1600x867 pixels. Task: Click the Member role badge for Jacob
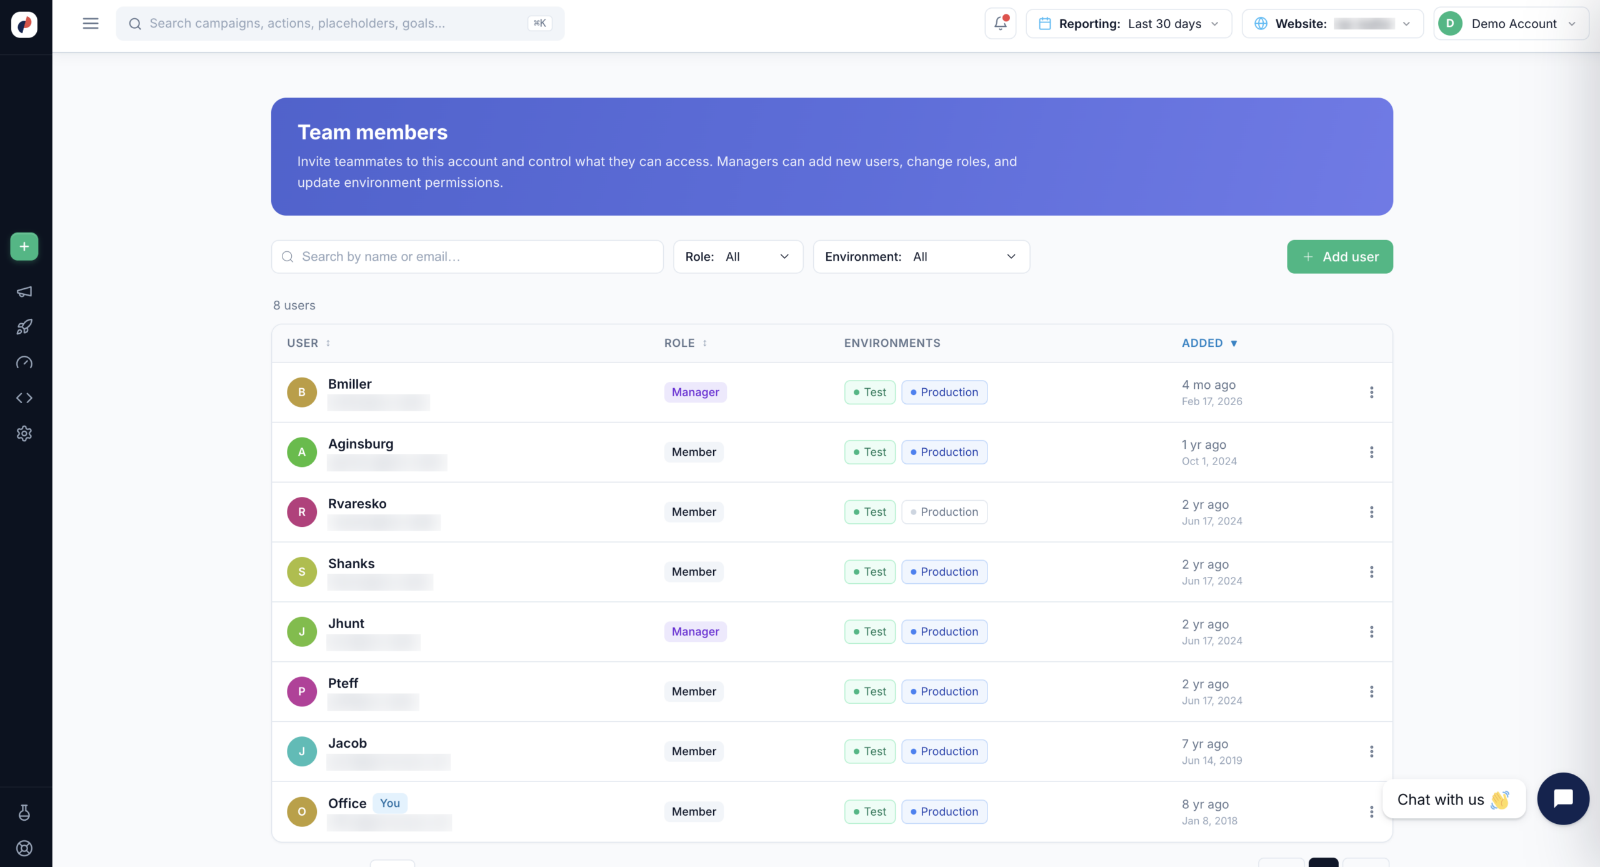[x=694, y=751]
